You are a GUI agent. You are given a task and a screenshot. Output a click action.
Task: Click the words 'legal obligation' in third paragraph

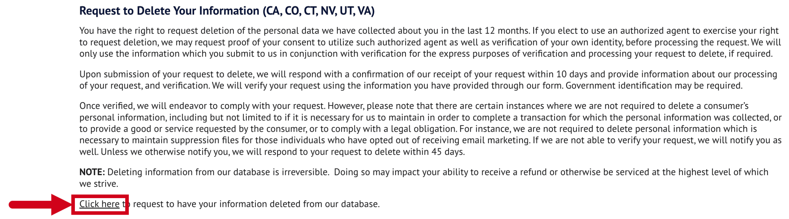pos(424,129)
